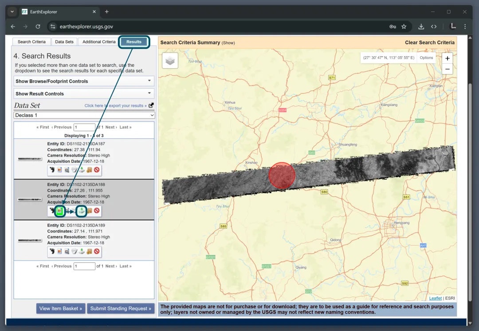This screenshot has height=331, width=479.
Task: Toggle browse overlay for DS1102-2135DA188
Action: pos(60,211)
